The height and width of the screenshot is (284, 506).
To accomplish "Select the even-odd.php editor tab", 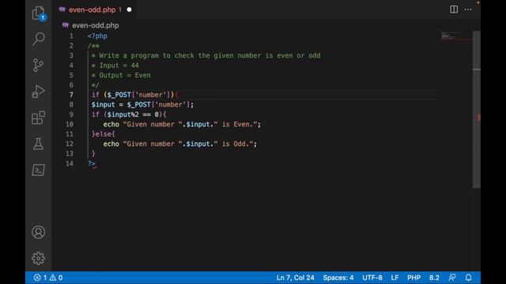I will coord(95,9).
